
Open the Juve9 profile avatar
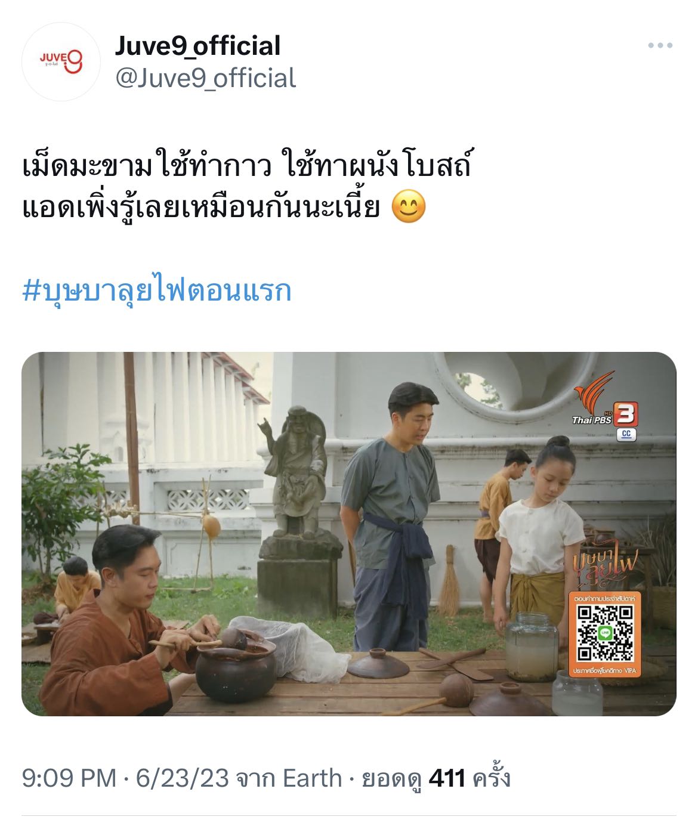[61, 61]
